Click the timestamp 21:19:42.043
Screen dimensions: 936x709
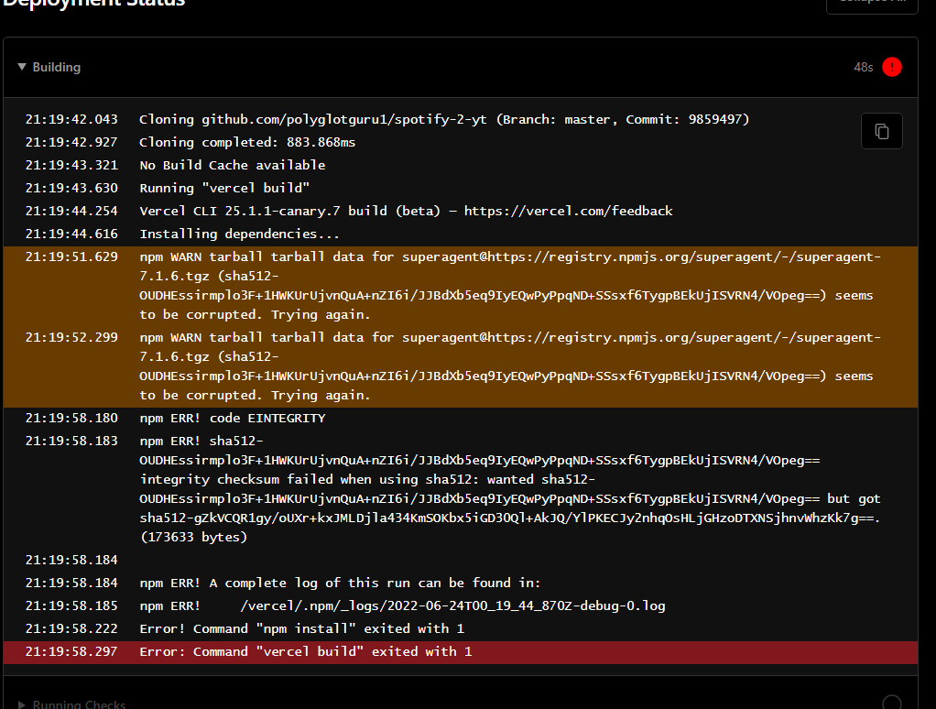pyautogui.click(x=71, y=119)
